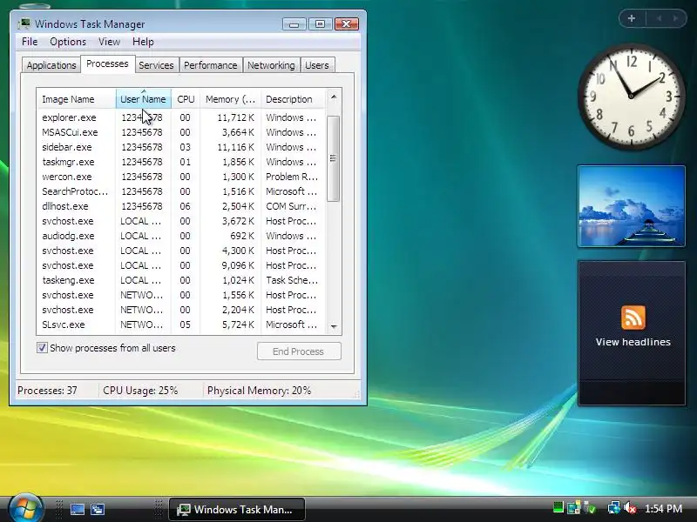
Task: Click the sidebar previous arrow
Action: pyautogui.click(x=659, y=18)
